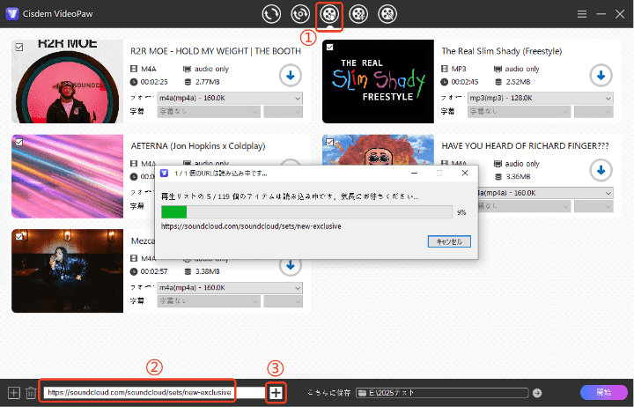Image resolution: width=634 pixels, height=407 pixels.
Task: Expand subtitle dropdown under Real Slim Shady
Action: (520, 112)
